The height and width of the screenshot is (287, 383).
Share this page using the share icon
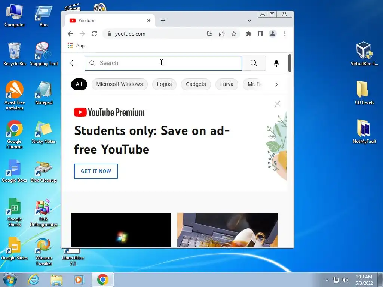[x=222, y=34]
